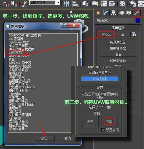Click 确定 in the utilities dialog
144x149 pixels.
[x=45, y=138]
